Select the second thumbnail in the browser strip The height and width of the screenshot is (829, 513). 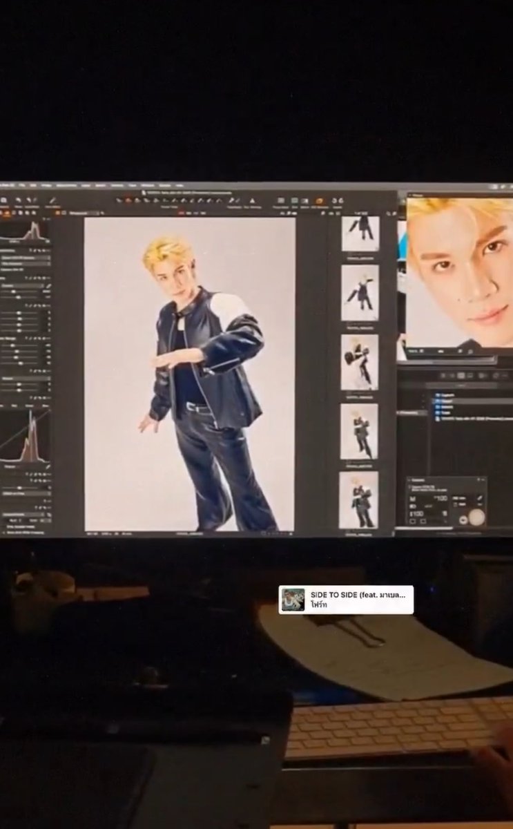(360, 293)
